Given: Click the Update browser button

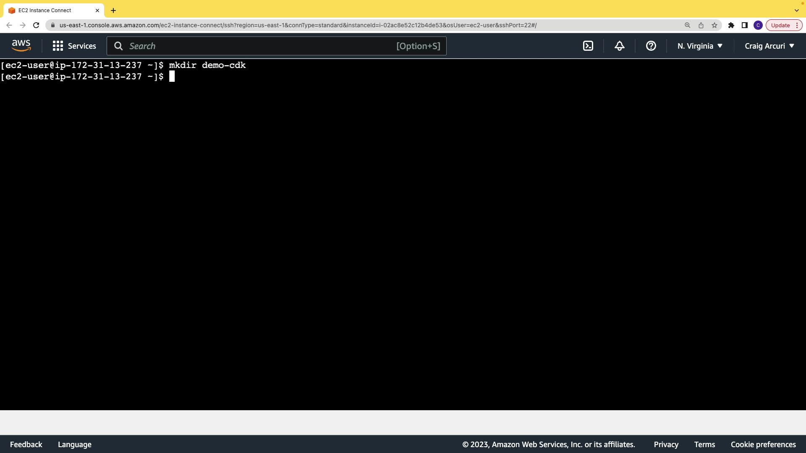Looking at the screenshot, I should (x=780, y=25).
